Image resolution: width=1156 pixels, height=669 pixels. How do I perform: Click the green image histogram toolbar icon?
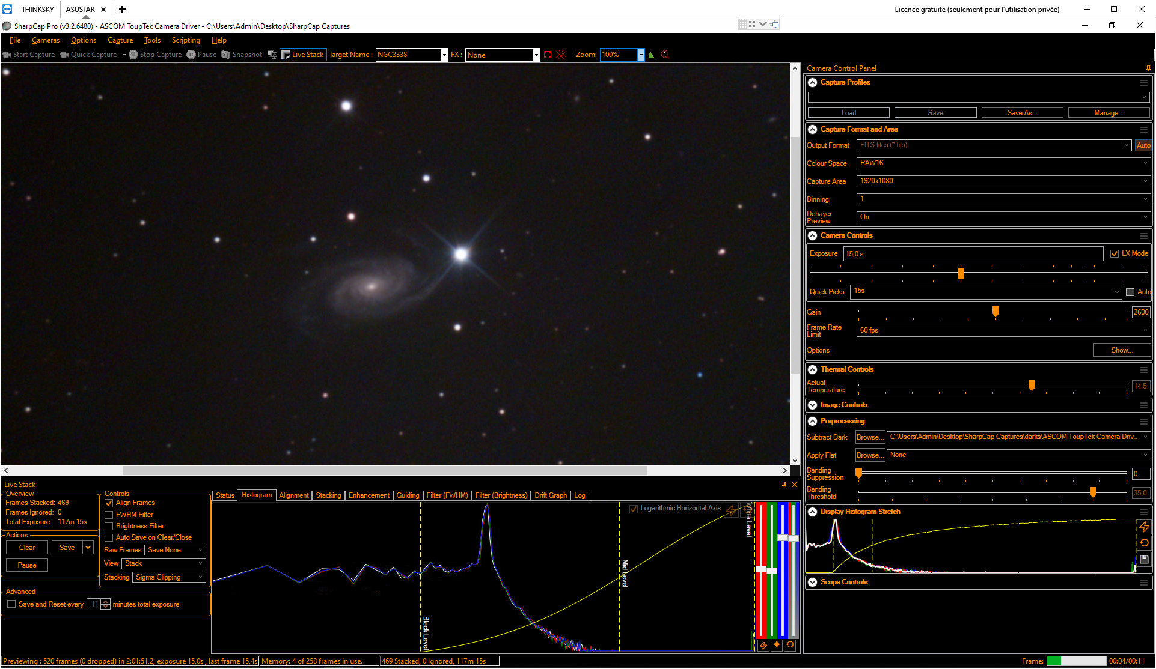tap(652, 55)
